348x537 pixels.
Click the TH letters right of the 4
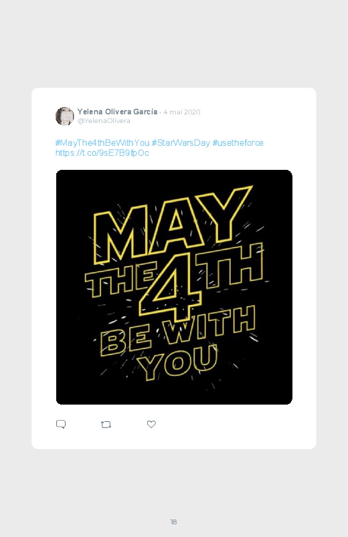[230, 265]
